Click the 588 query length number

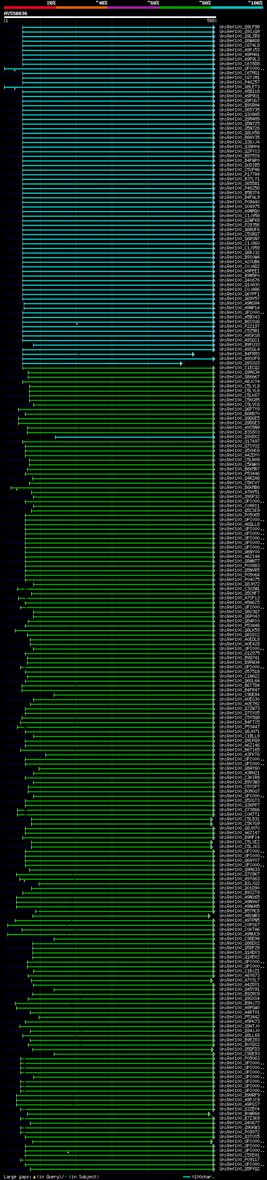(210, 21)
